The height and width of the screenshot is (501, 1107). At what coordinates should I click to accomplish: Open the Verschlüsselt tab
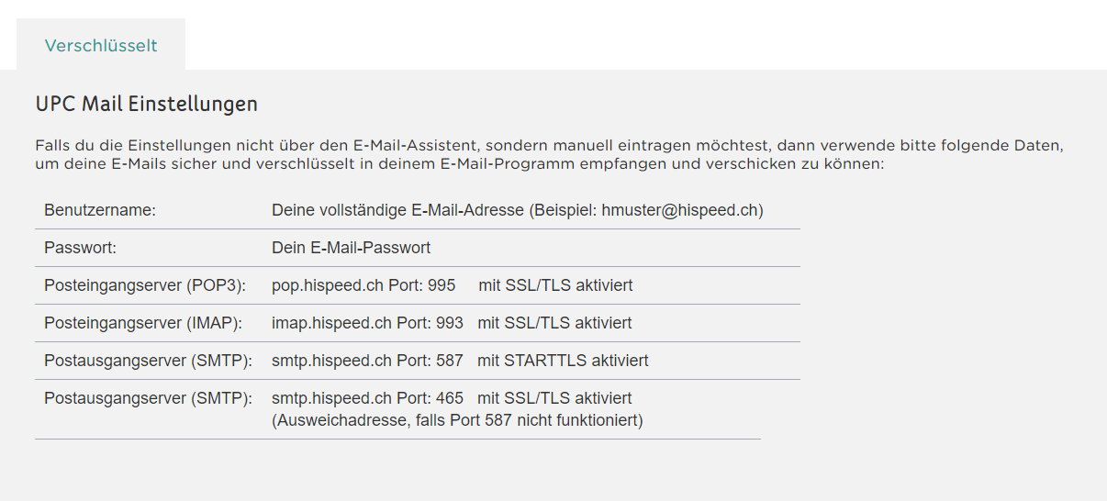pyautogui.click(x=101, y=45)
